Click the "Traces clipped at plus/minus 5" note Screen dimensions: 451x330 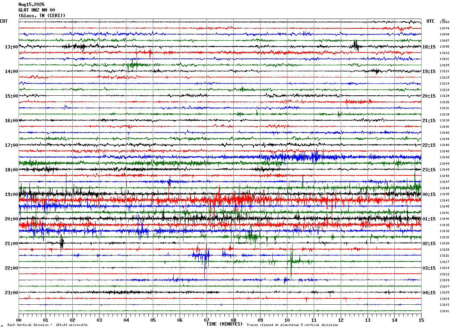(292, 325)
